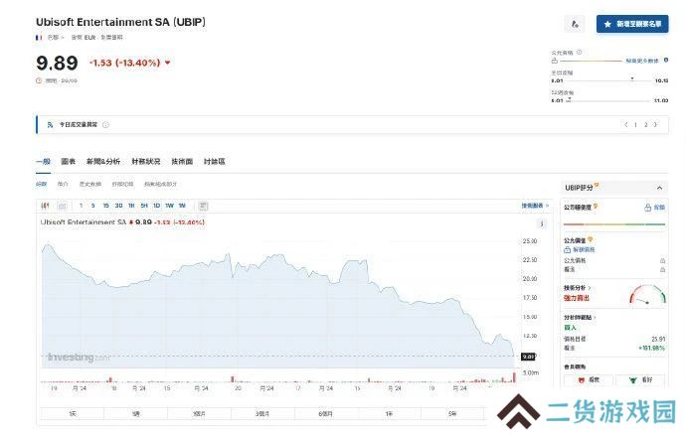The width and height of the screenshot is (686, 437).
Task: Set chart interval to 1D
Action: pyautogui.click(x=157, y=206)
